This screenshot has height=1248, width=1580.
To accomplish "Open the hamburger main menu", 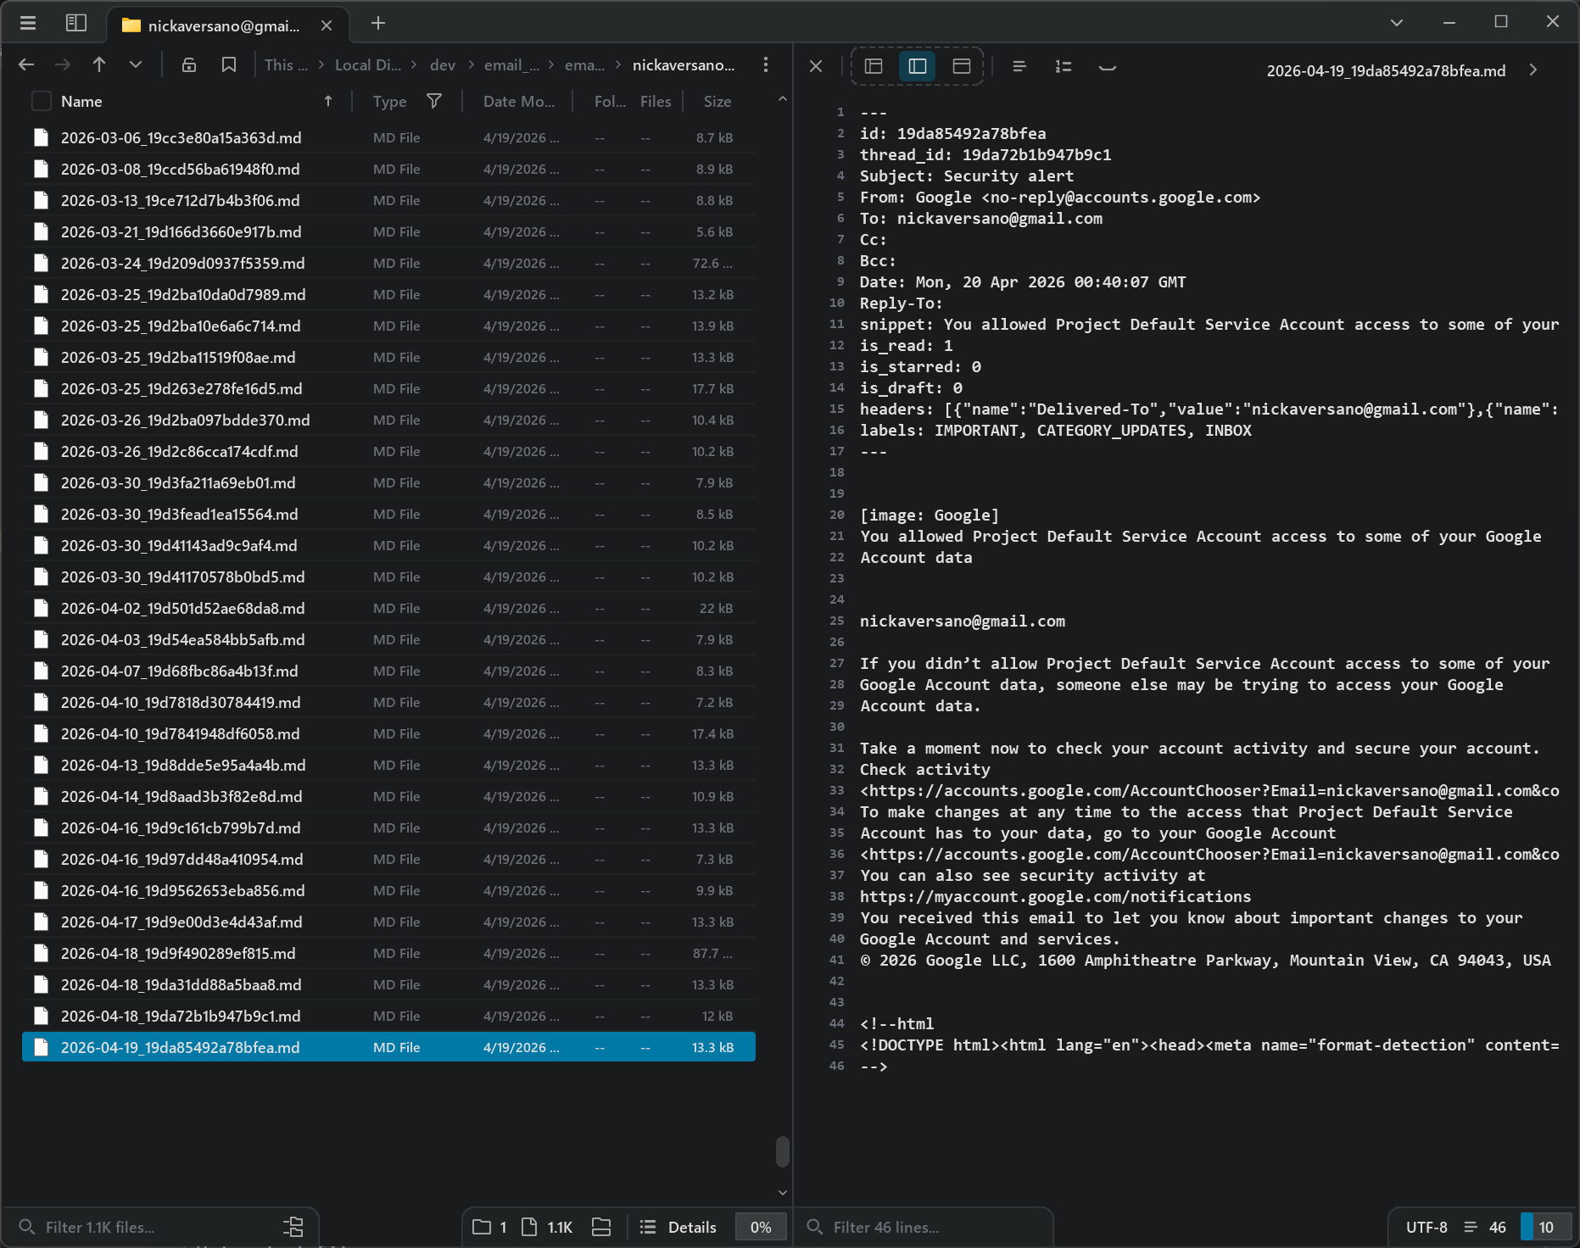I will click(x=28, y=23).
